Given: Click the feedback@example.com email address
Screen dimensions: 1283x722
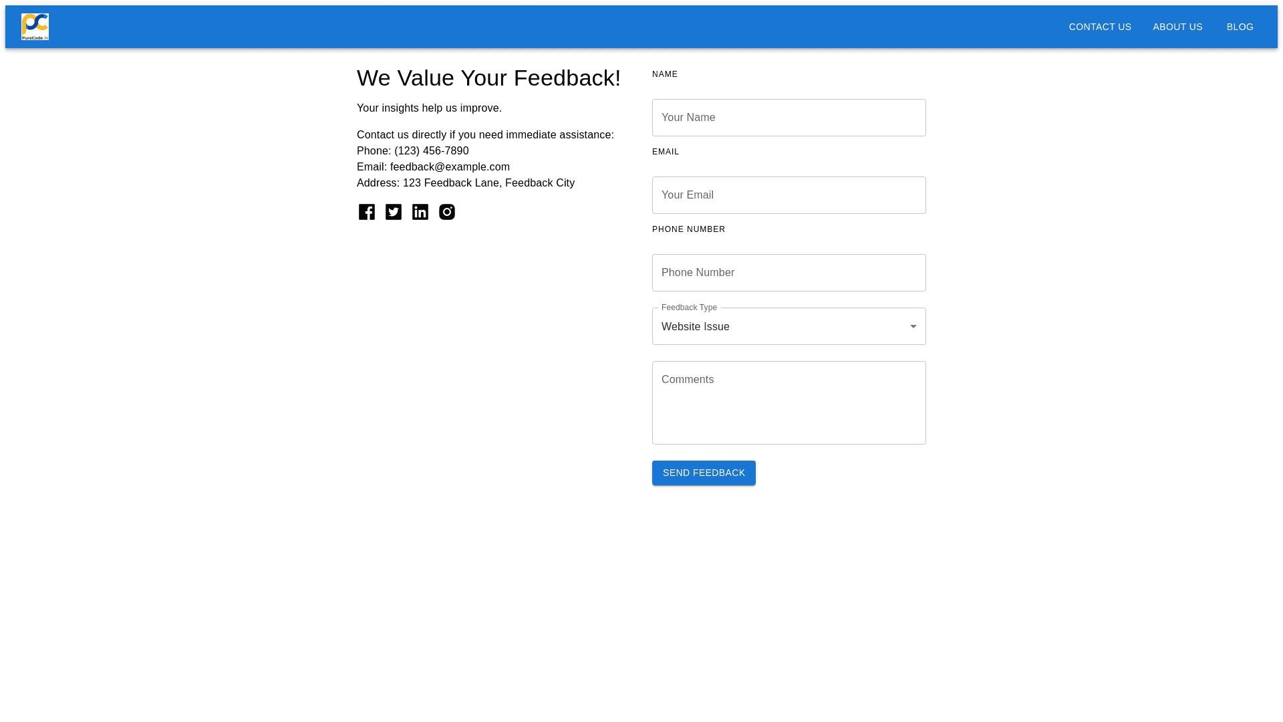Looking at the screenshot, I should pos(450,167).
